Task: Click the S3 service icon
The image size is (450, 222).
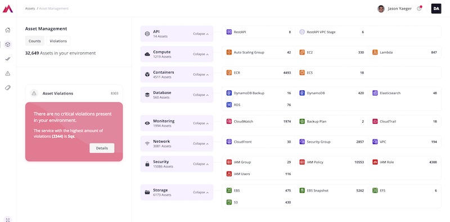Action: [229, 202]
